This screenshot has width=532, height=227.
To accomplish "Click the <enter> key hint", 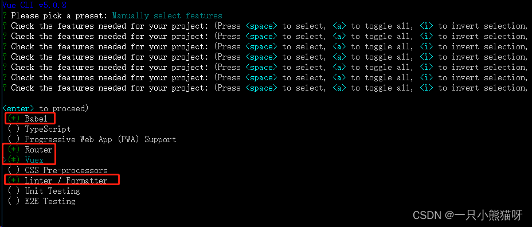I will pos(18,108).
